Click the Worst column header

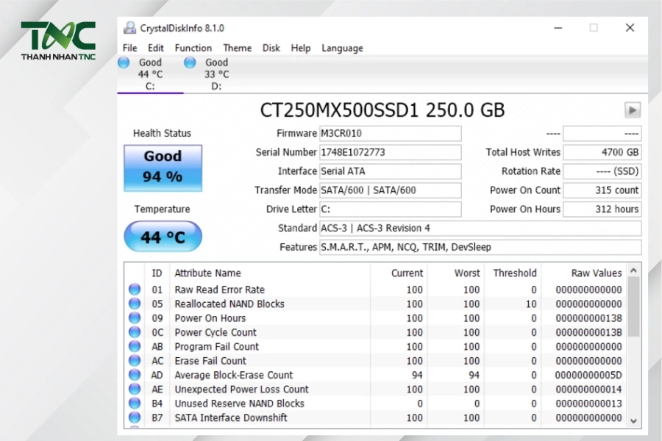tap(456, 273)
